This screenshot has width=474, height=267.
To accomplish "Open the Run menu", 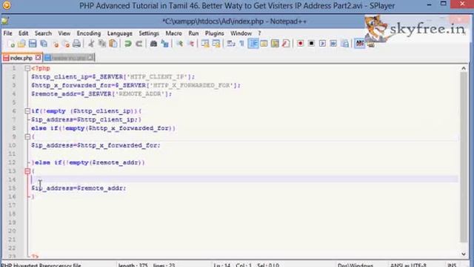I will pyautogui.click(x=193, y=33).
